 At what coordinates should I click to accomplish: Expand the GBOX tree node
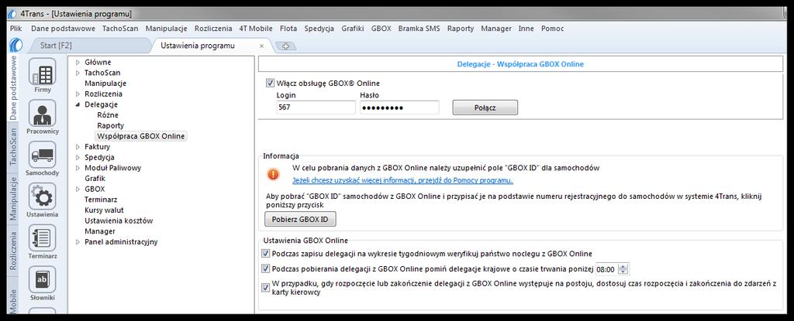click(78, 189)
